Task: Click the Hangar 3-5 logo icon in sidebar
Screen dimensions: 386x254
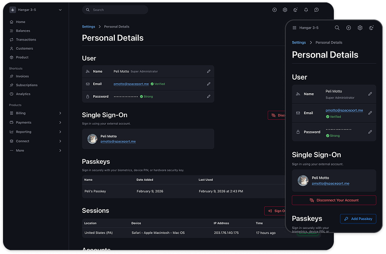Action: [13, 10]
